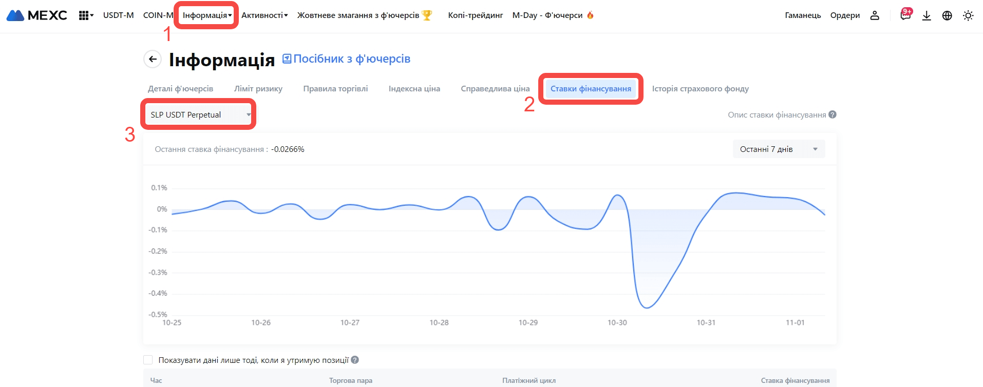This screenshot has width=983, height=387.
Task: Open the language globe icon
Action: pos(947,15)
